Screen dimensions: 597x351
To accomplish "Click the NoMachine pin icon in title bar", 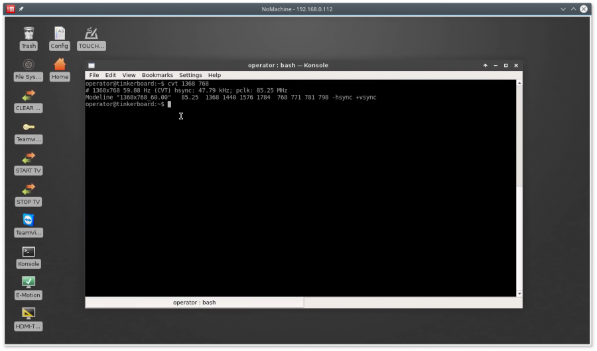I will (21, 9).
